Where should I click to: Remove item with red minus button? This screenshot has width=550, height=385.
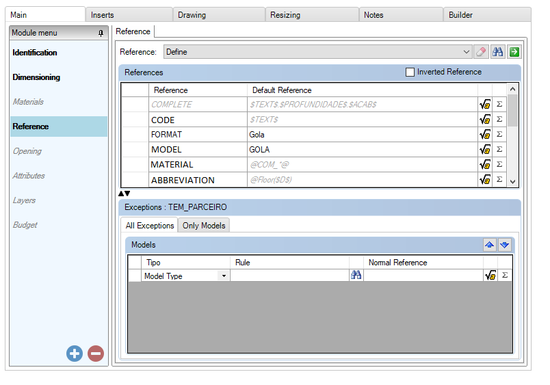96,354
